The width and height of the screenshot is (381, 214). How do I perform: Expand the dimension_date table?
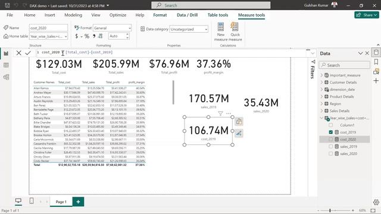coord(321,90)
